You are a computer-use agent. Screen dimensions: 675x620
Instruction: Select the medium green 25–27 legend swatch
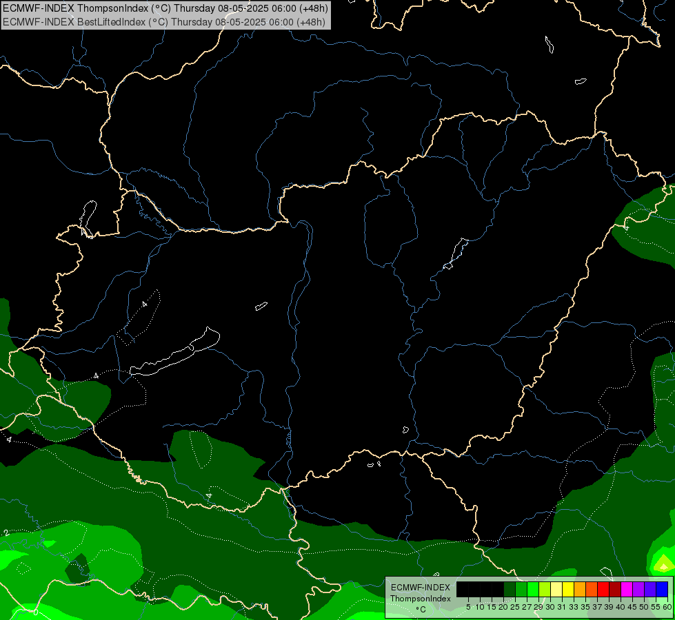tap(521, 589)
